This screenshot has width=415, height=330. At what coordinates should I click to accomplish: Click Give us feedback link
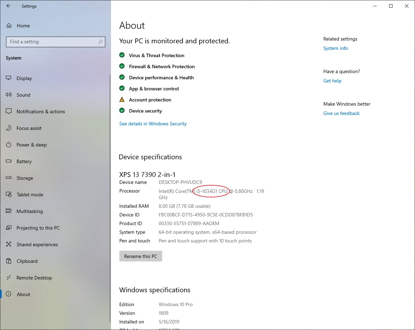tap(341, 113)
